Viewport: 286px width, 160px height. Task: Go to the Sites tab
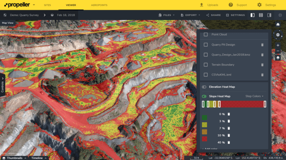48,5
